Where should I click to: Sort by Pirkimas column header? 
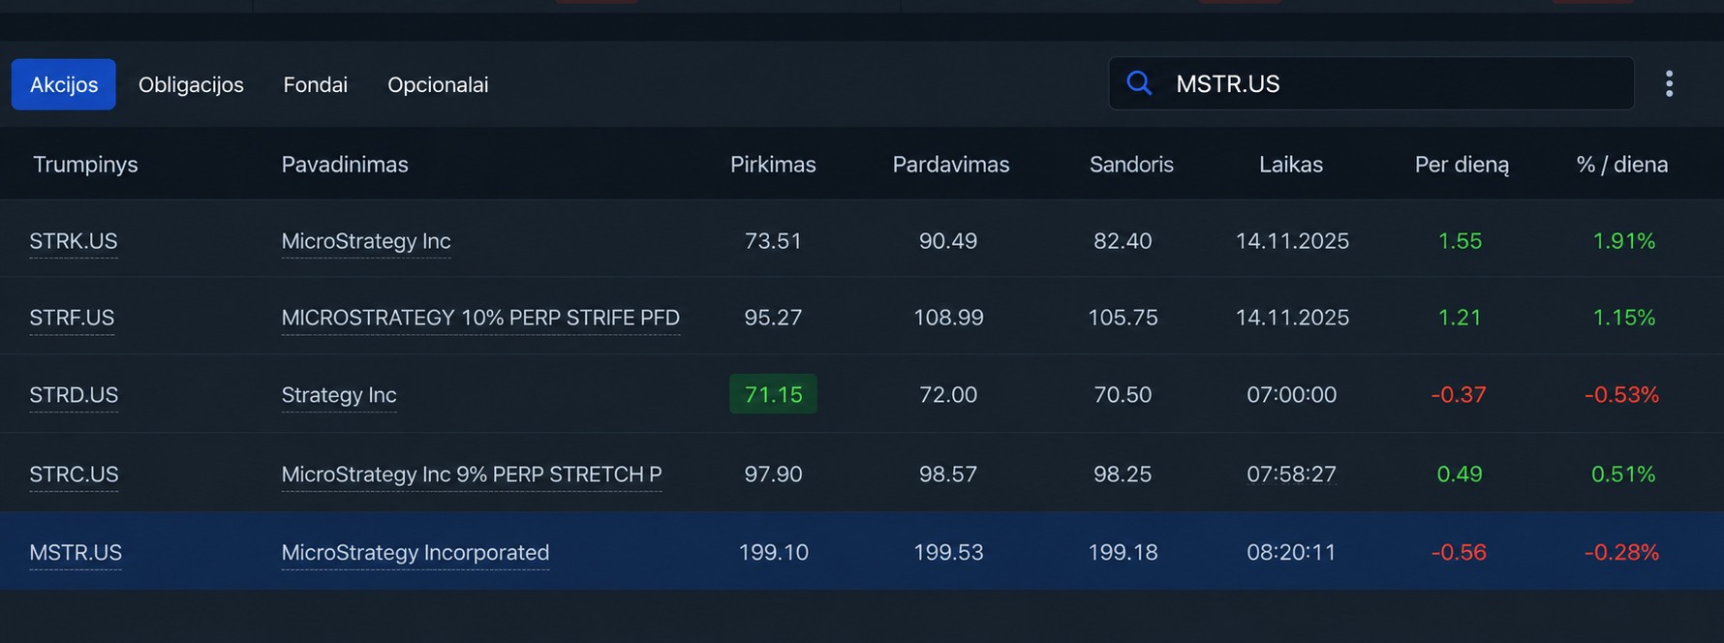(773, 165)
